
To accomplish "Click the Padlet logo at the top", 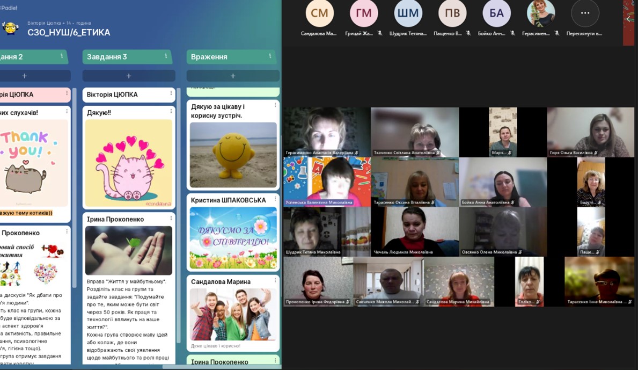I will [9, 8].
